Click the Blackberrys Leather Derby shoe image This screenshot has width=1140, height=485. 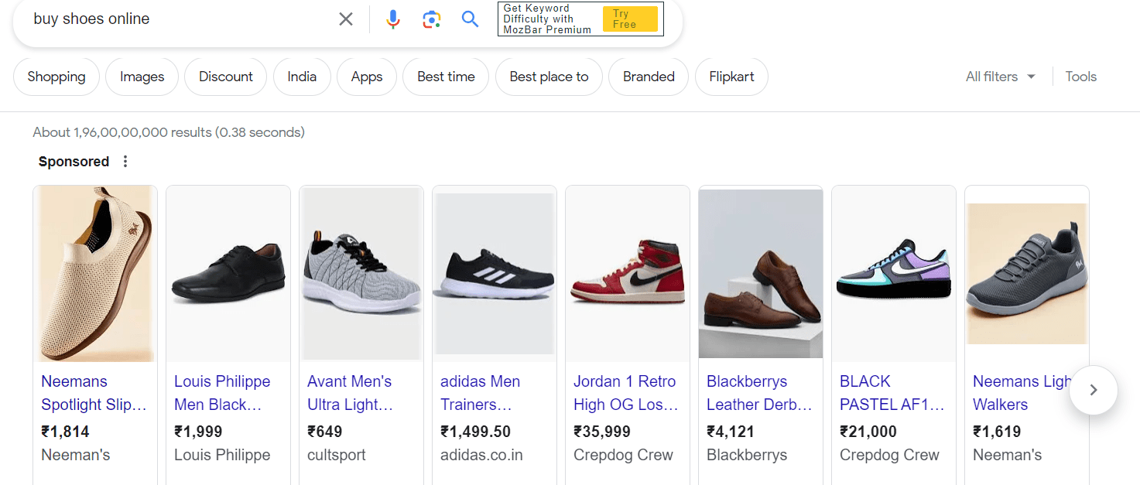tap(760, 274)
